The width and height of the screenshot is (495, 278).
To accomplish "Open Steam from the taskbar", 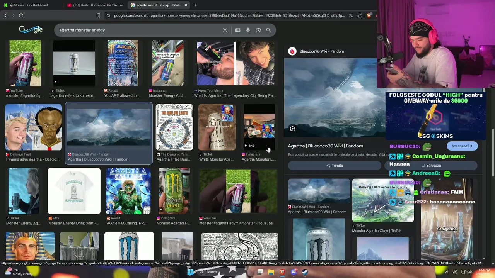I will click(x=305, y=272).
